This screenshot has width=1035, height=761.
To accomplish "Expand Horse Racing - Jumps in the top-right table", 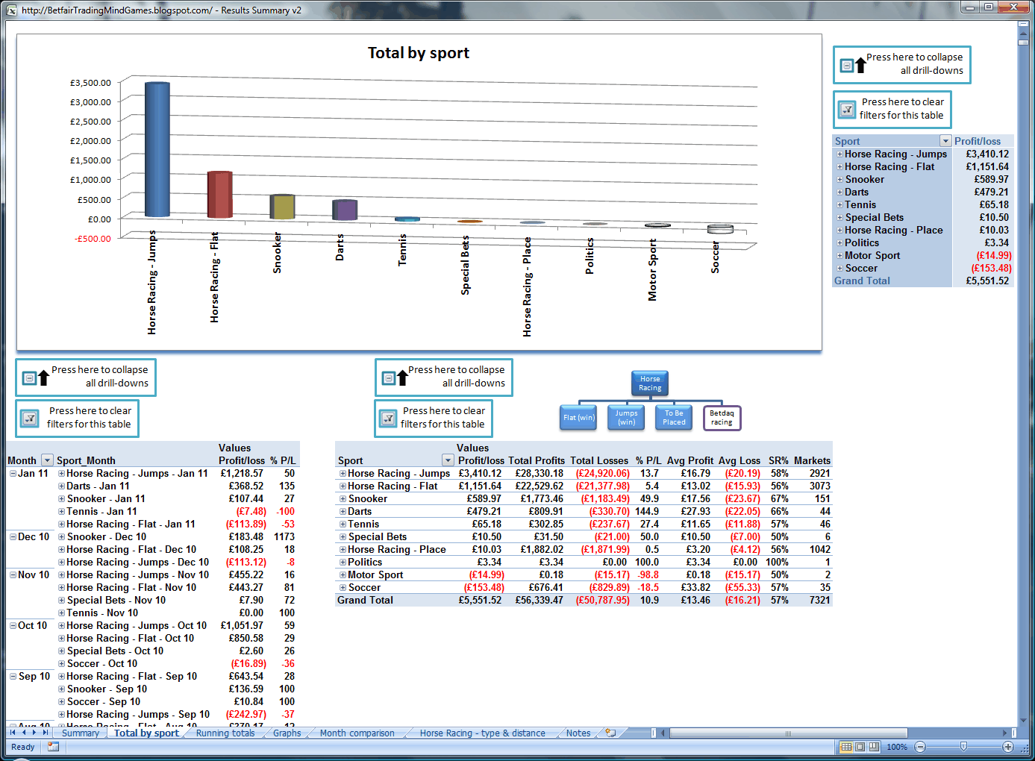I will (x=839, y=154).
